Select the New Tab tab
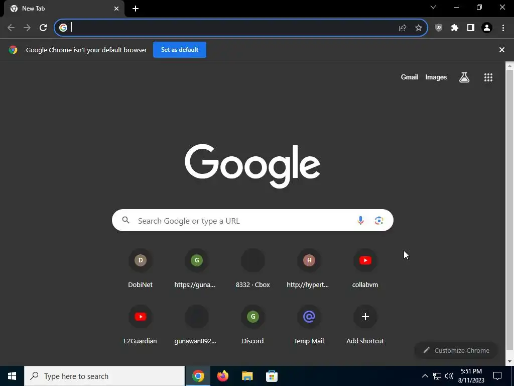 click(x=64, y=9)
